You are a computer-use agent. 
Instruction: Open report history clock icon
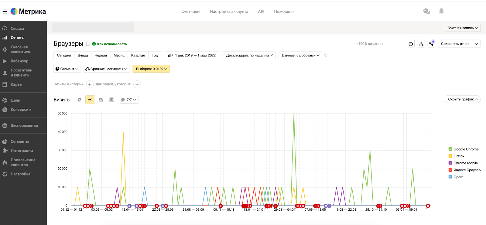click(411, 44)
